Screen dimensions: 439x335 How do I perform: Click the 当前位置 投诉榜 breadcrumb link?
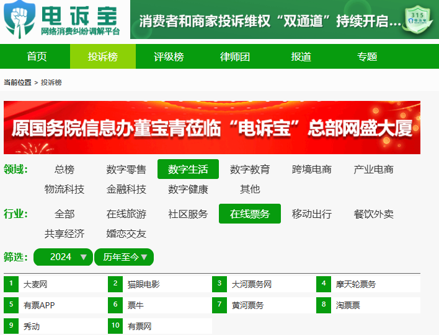coord(51,82)
